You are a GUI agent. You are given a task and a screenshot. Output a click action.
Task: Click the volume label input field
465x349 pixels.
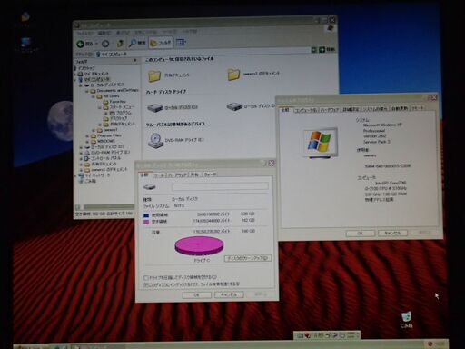[220, 186]
